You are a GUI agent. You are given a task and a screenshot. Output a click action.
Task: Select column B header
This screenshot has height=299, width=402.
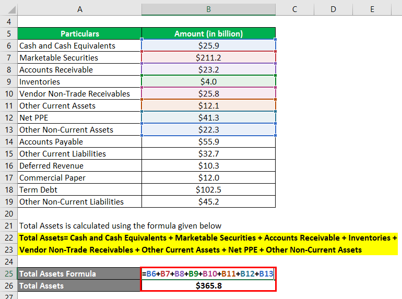tap(208, 9)
